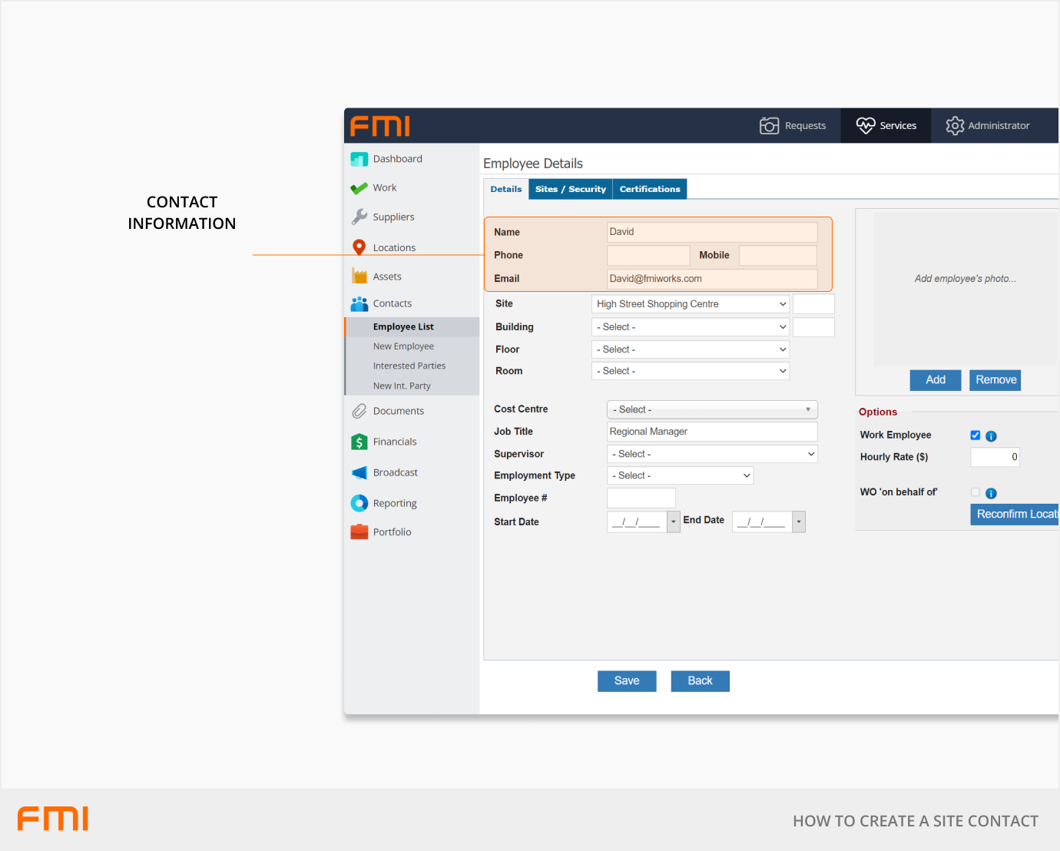
Task: Uncheck the Work Employee checkbox
Action: tap(975, 435)
